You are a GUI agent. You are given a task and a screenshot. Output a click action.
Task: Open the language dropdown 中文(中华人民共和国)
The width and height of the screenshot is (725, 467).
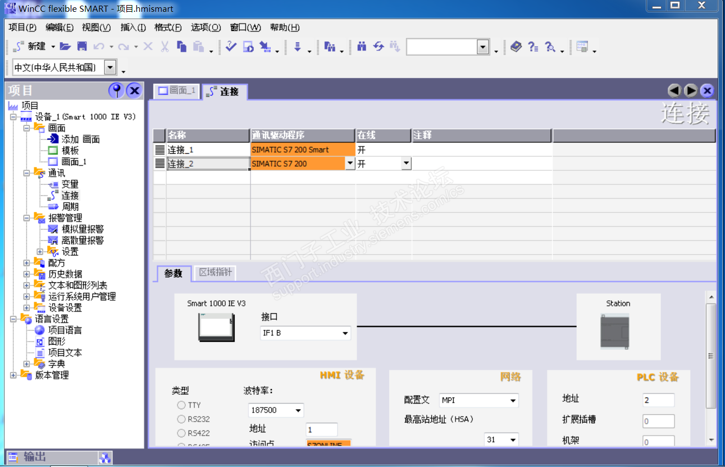pos(110,67)
